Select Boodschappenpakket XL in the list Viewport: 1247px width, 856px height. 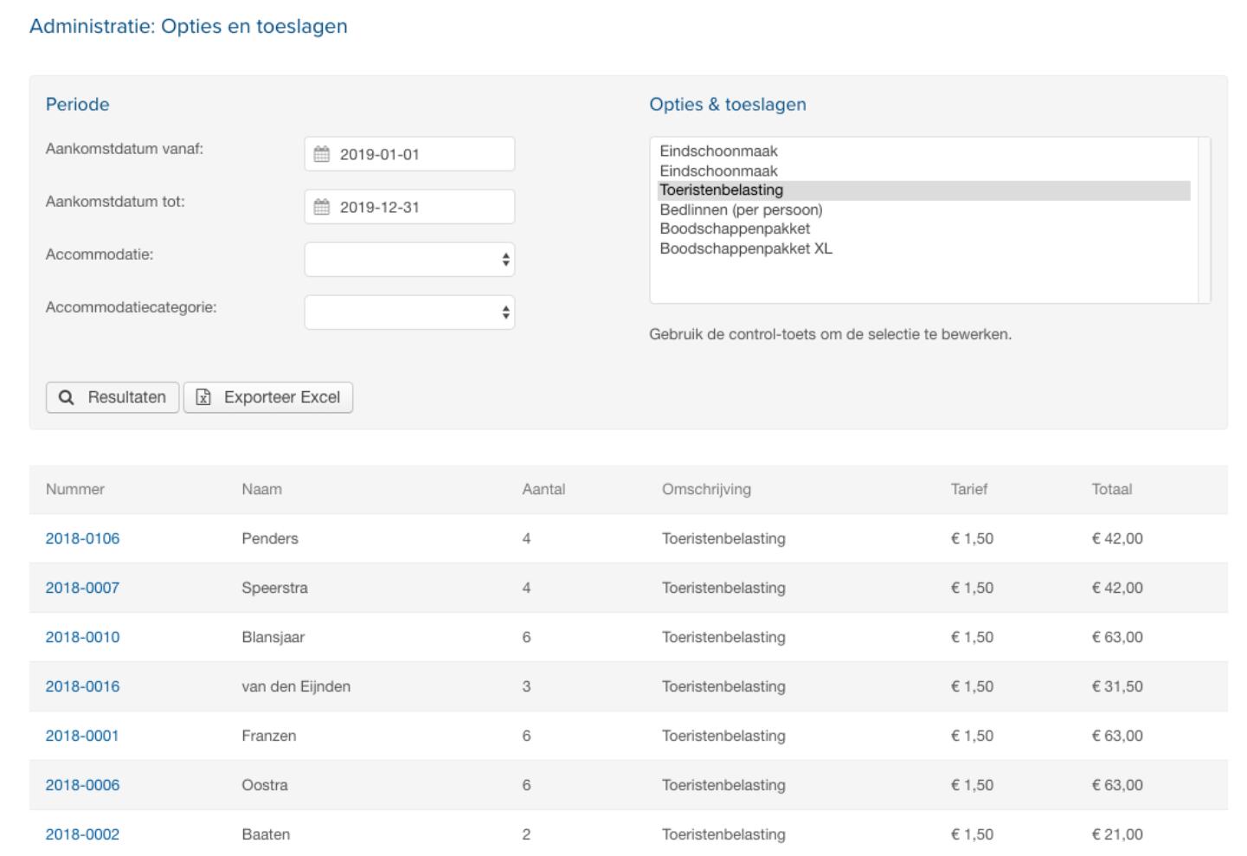(745, 248)
